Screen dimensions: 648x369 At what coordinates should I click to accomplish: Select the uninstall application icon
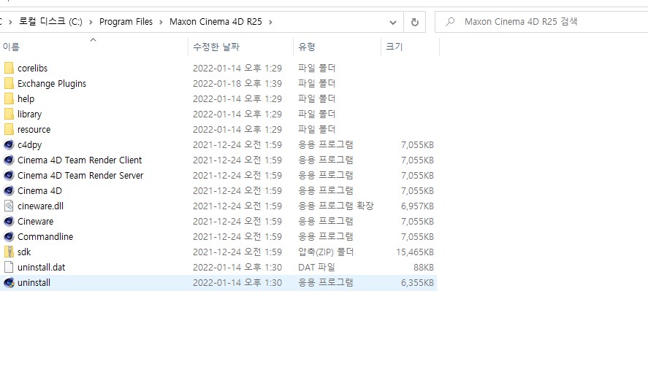pos(9,283)
